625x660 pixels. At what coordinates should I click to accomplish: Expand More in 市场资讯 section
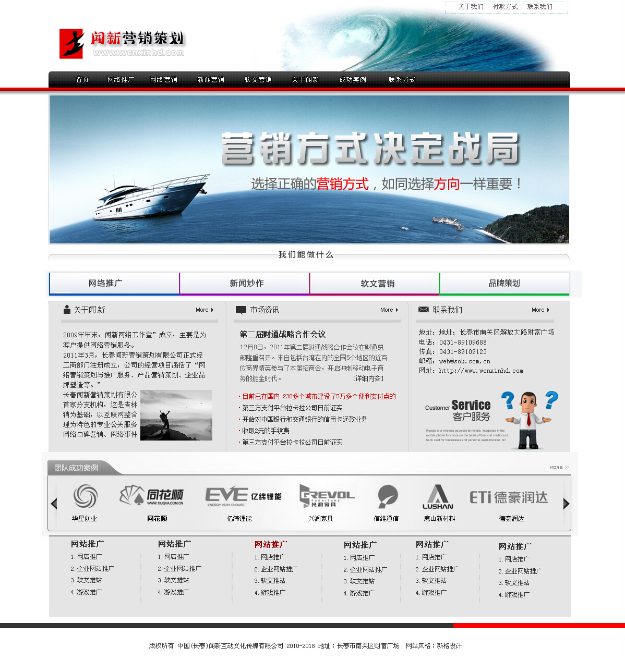(389, 310)
